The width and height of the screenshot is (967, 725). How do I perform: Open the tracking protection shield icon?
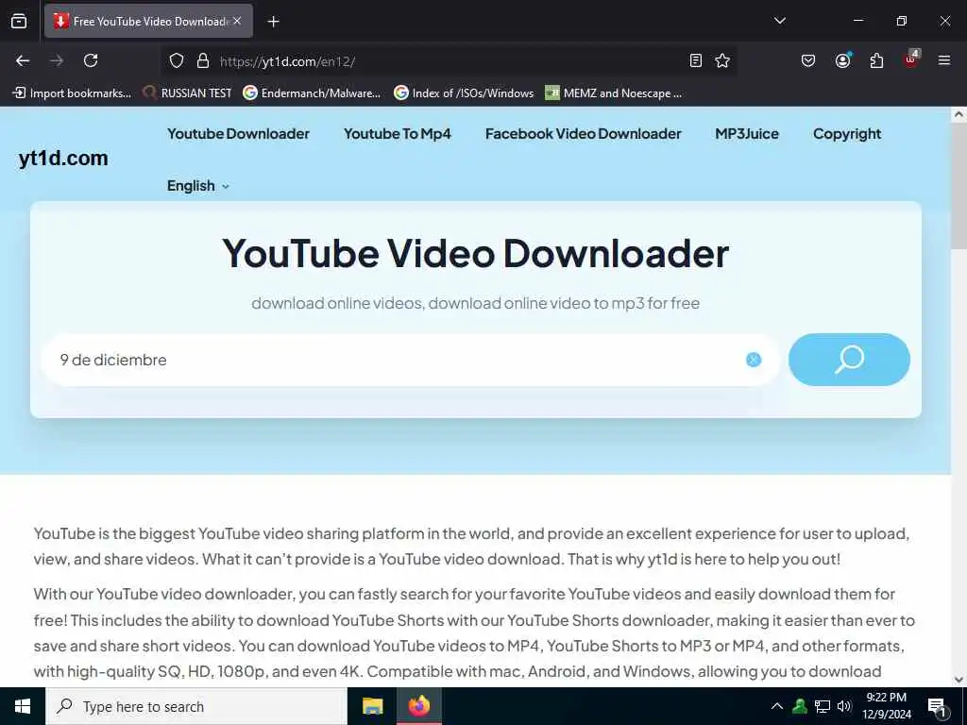[x=177, y=60]
